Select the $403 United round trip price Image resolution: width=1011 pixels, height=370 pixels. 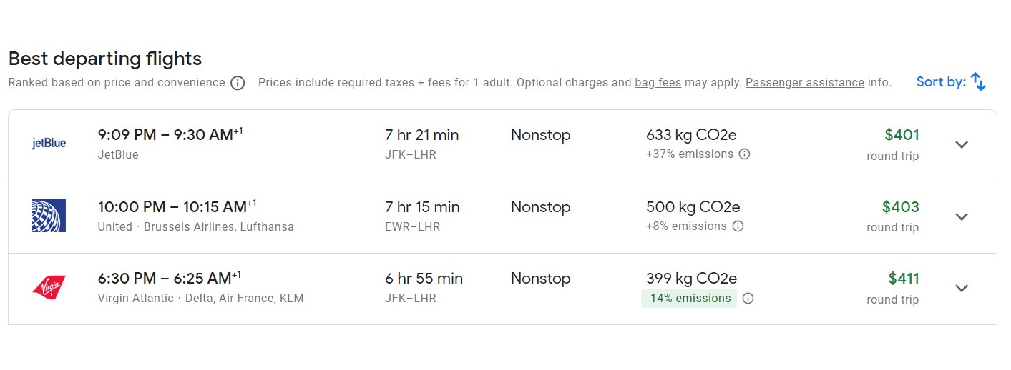click(900, 207)
